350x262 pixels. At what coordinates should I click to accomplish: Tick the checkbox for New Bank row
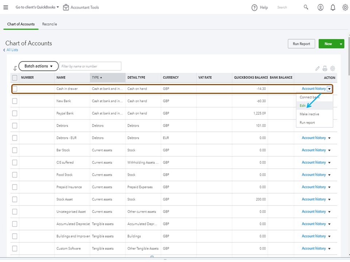tap(15, 101)
